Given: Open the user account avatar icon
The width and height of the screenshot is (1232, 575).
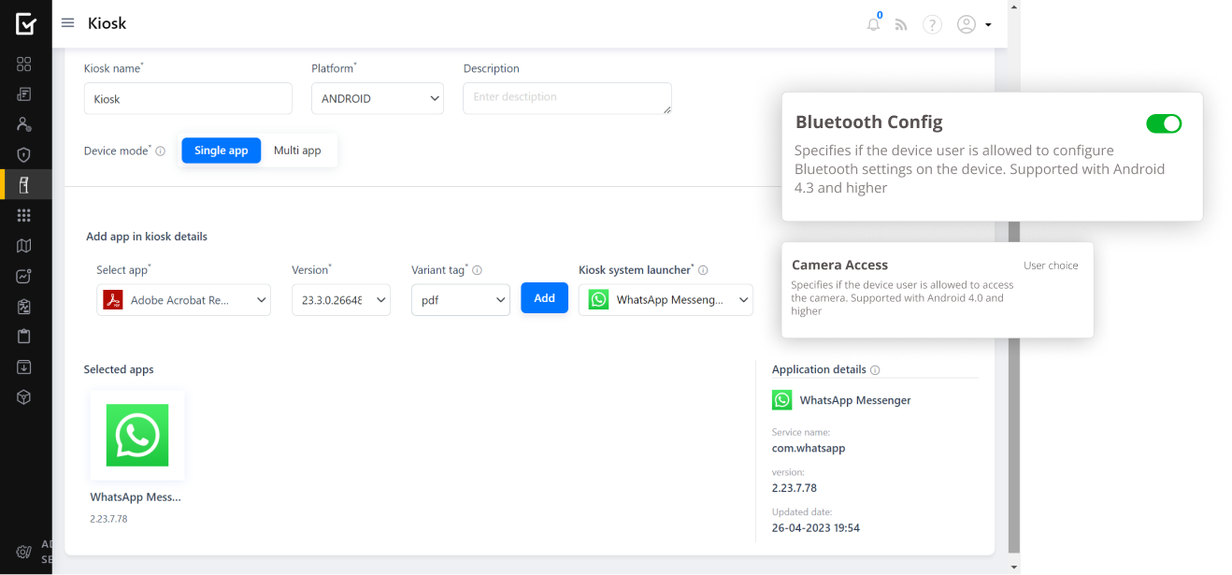Looking at the screenshot, I should (x=967, y=24).
